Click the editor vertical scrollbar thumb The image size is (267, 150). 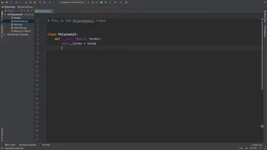tap(262, 55)
